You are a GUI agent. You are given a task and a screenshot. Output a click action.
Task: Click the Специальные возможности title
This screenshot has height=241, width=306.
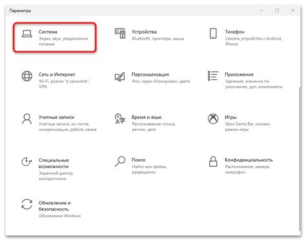[x=54, y=163]
